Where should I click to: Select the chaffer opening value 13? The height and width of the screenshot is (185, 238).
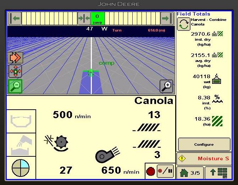click(x=154, y=115)
